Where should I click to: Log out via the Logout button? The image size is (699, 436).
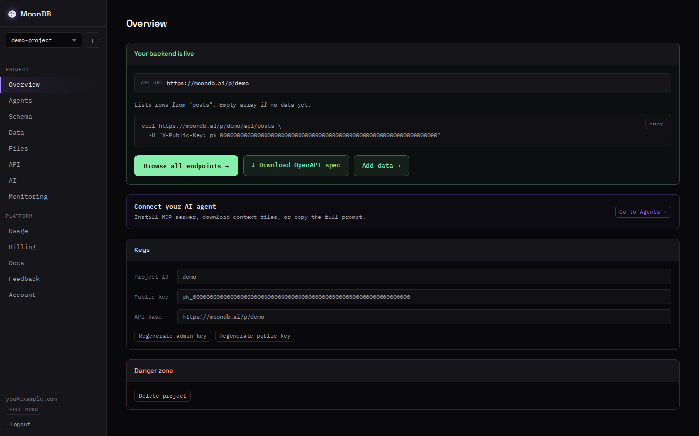click(53, 424)
